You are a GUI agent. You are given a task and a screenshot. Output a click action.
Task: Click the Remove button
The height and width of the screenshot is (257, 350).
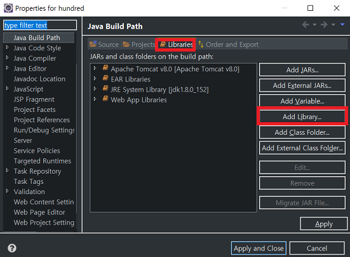302,183
